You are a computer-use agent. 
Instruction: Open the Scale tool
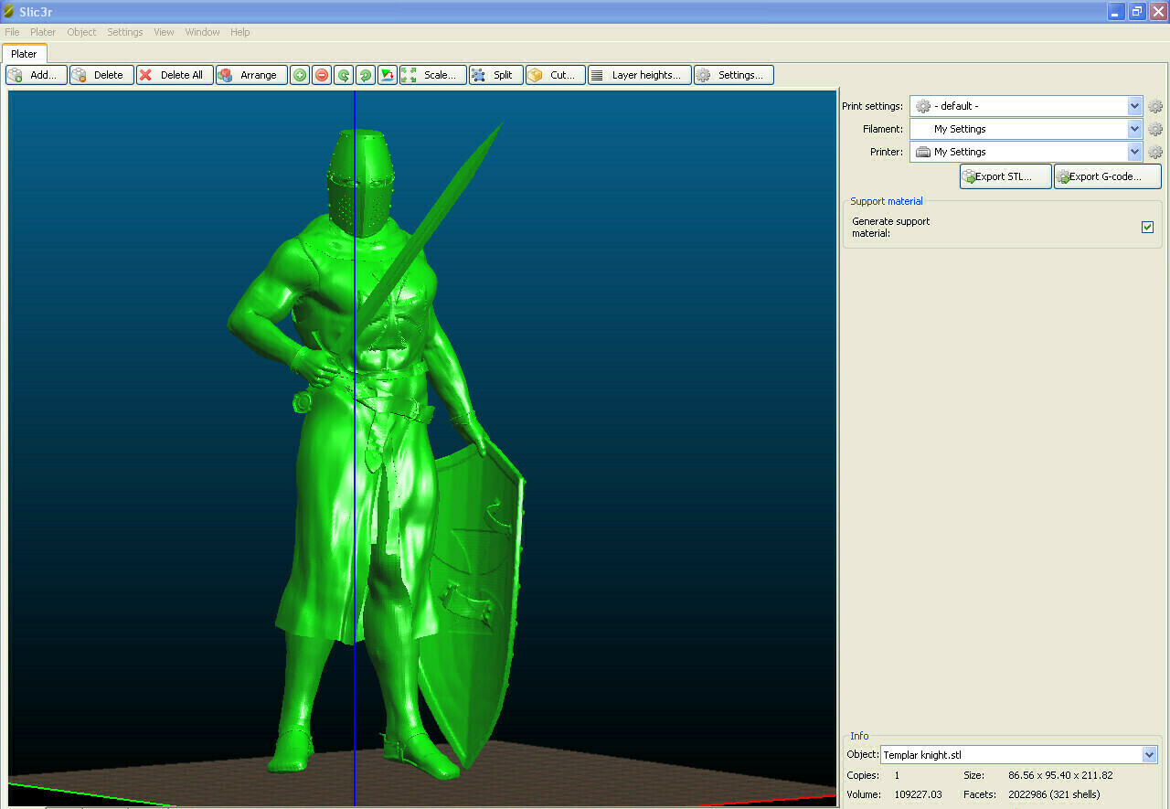[432, 75]
